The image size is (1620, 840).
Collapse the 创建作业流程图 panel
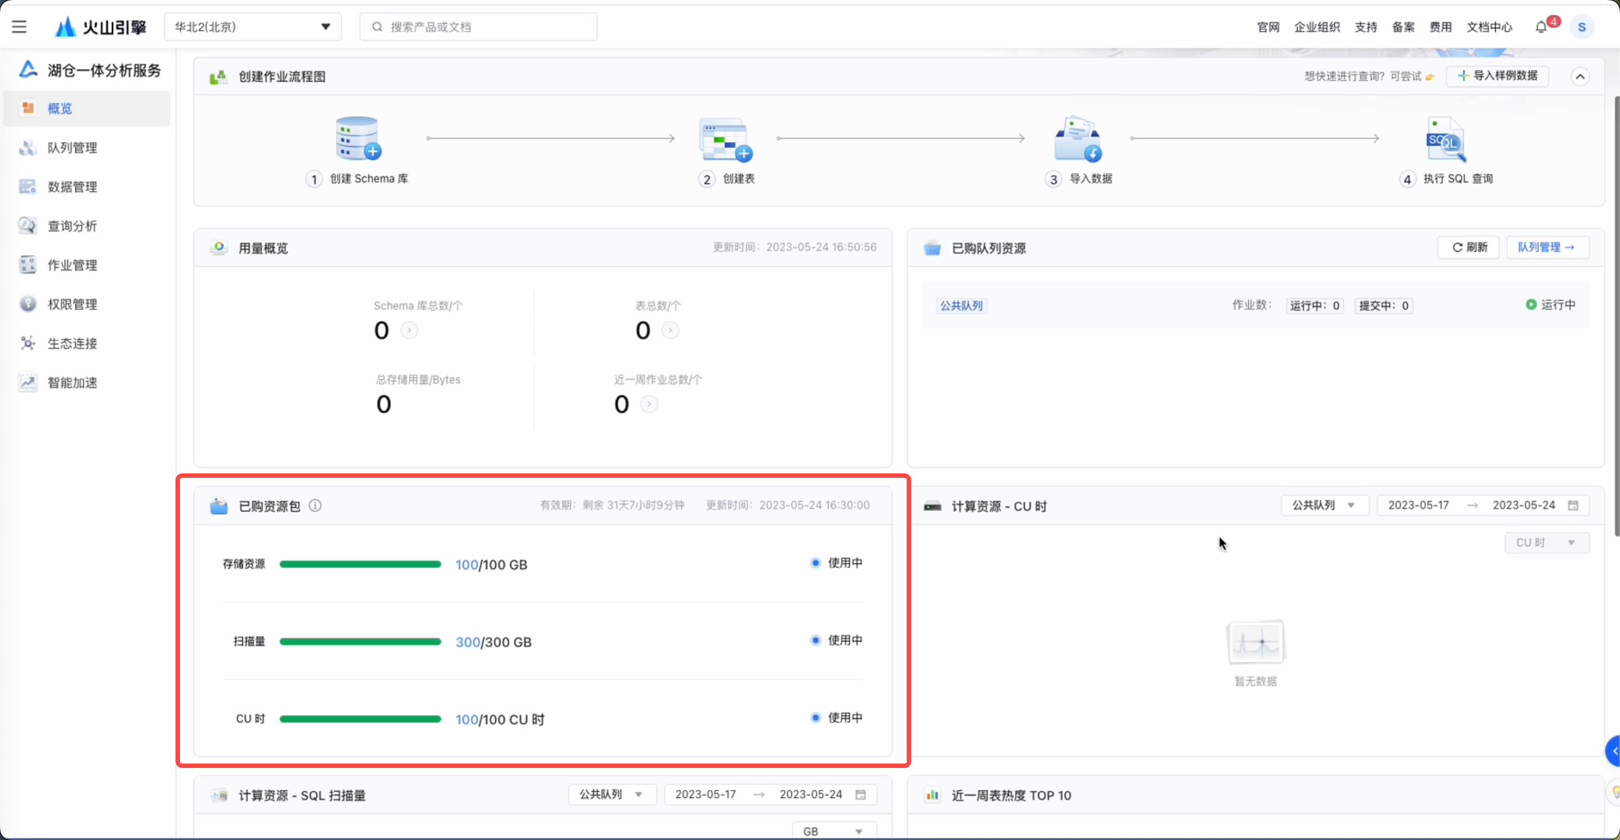pos(1579,76)
